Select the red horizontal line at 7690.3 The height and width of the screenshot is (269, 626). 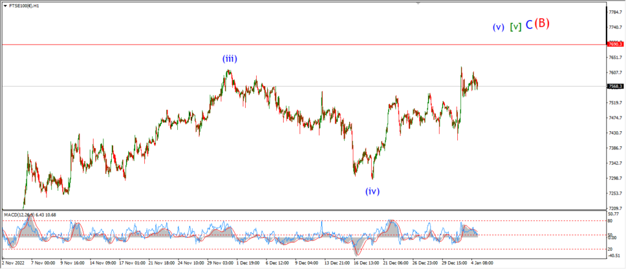(x=304, y=45)
